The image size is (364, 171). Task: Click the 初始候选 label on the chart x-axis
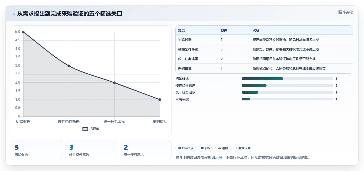coord(23,122)
